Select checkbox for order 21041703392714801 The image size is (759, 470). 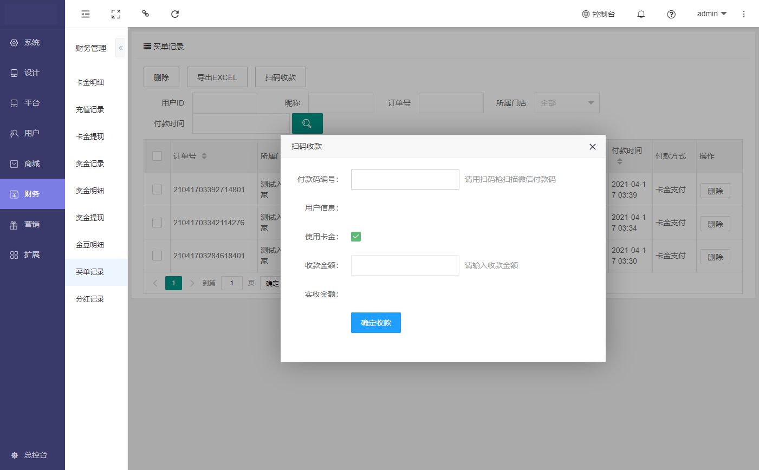157,190
